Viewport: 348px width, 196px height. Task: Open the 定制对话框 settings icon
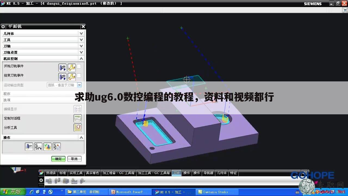(x=77, y=118)
